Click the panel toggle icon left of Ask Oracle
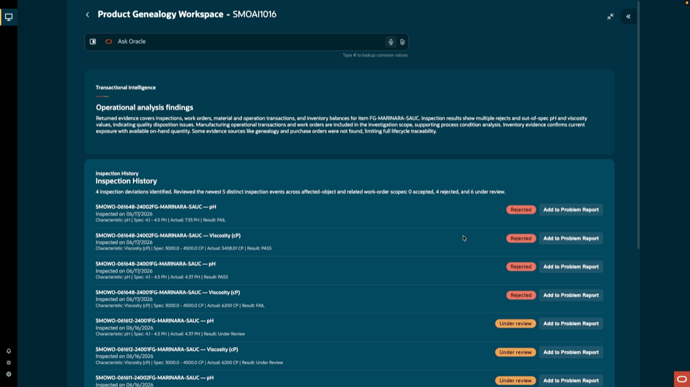The image size is (690, 387). coord(93,42)
